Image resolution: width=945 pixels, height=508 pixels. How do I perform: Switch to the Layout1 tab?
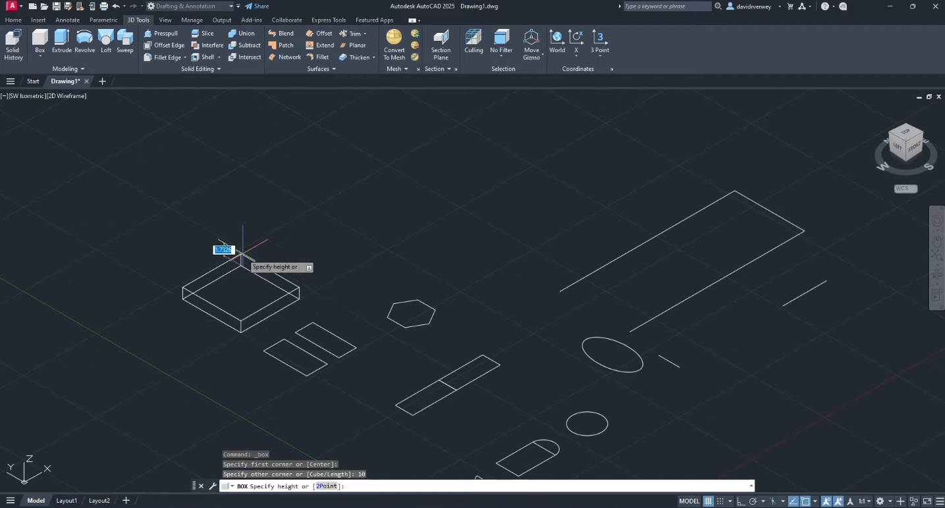click(67, 501)
